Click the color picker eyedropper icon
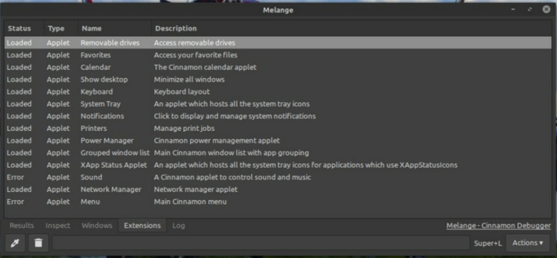Viewport: 557px width, 258px height. (15, 243)
